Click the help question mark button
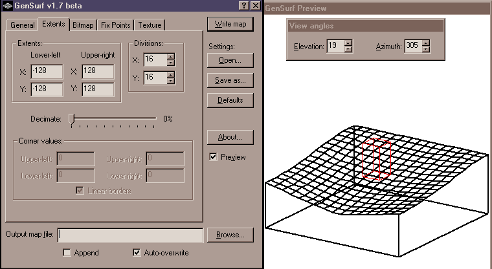This screenshot has height=269, width=492. (x=245, y=6)
